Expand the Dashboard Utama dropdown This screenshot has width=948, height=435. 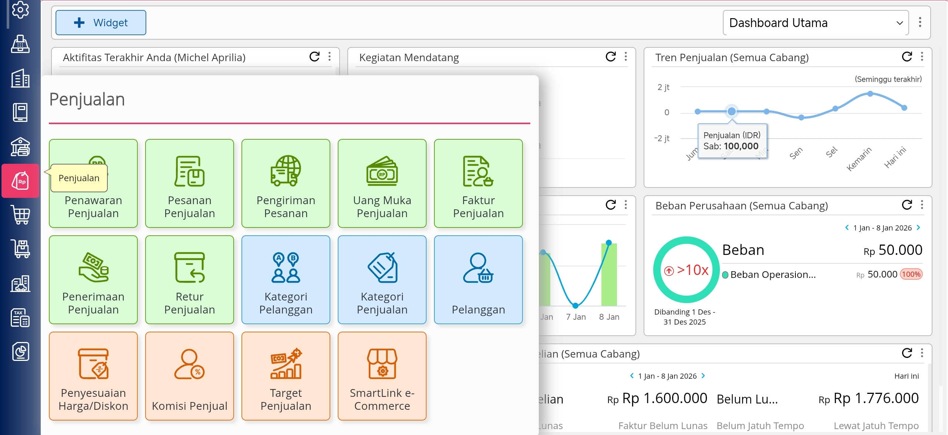[815, 23]
